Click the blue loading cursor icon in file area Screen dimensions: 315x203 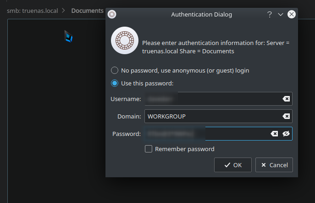68,36
